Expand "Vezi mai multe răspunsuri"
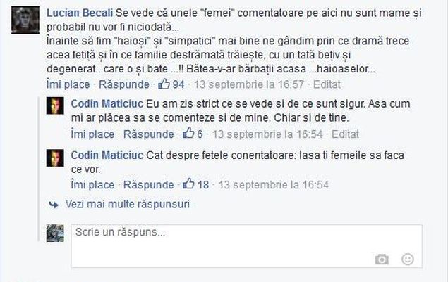The height and width of the screenshot is (282, 448). [127, 205]
